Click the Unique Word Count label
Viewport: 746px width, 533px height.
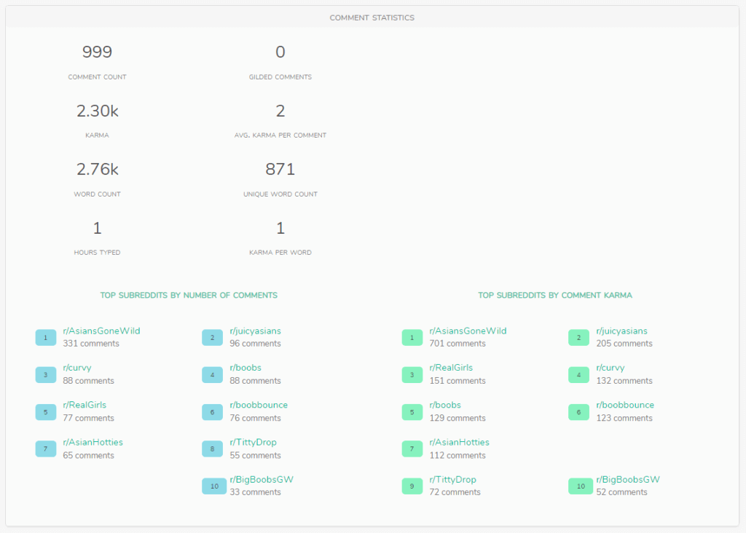coord(280,194)
